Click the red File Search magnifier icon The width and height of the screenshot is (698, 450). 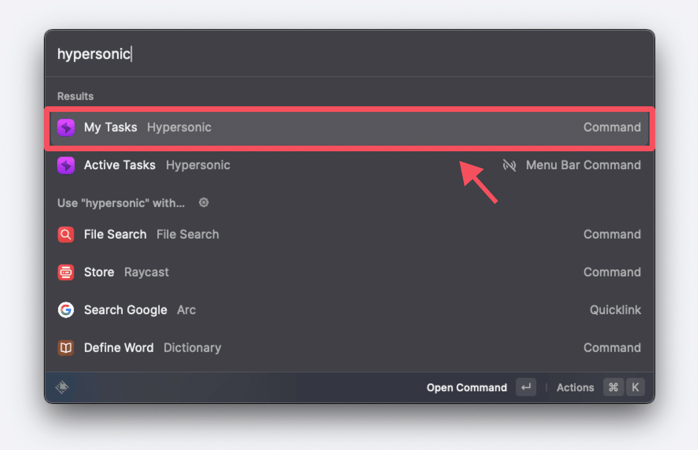coord(66,234)
